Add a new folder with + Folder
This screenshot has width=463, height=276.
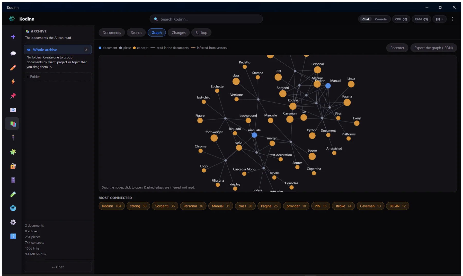[x=58, y=77]
